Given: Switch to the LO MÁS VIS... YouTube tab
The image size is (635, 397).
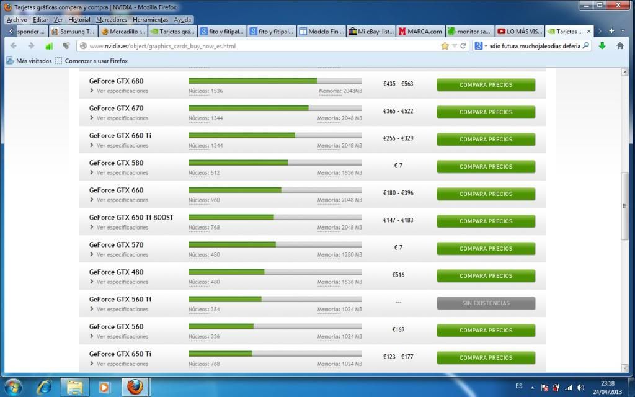Looking at the screenshot, I should coord(520,31).
